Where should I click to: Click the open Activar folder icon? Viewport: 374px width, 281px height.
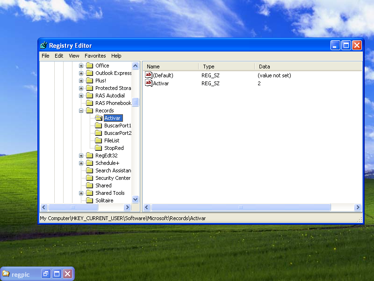point(99,118)
